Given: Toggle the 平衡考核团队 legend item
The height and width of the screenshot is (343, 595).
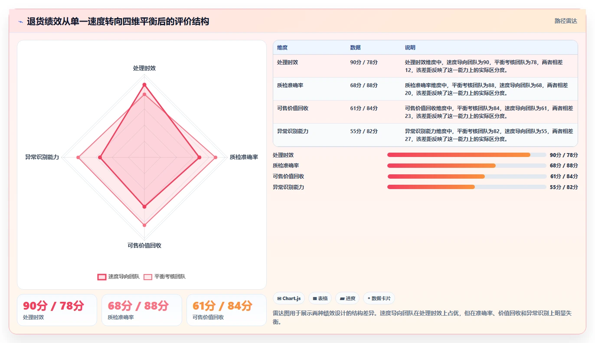Looking at the screenshot, I should coord(164,277).
